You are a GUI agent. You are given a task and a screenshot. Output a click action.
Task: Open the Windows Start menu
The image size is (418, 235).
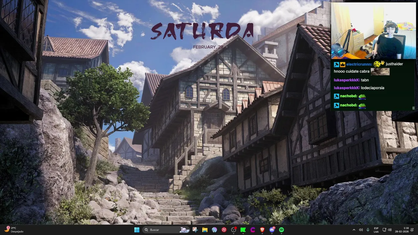(137, 230)
